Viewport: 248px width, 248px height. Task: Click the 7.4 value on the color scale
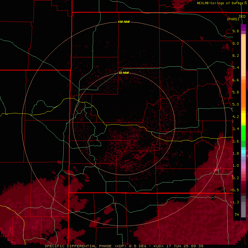pos(236,68)
